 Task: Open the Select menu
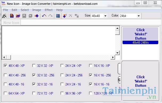pos(25,10)
